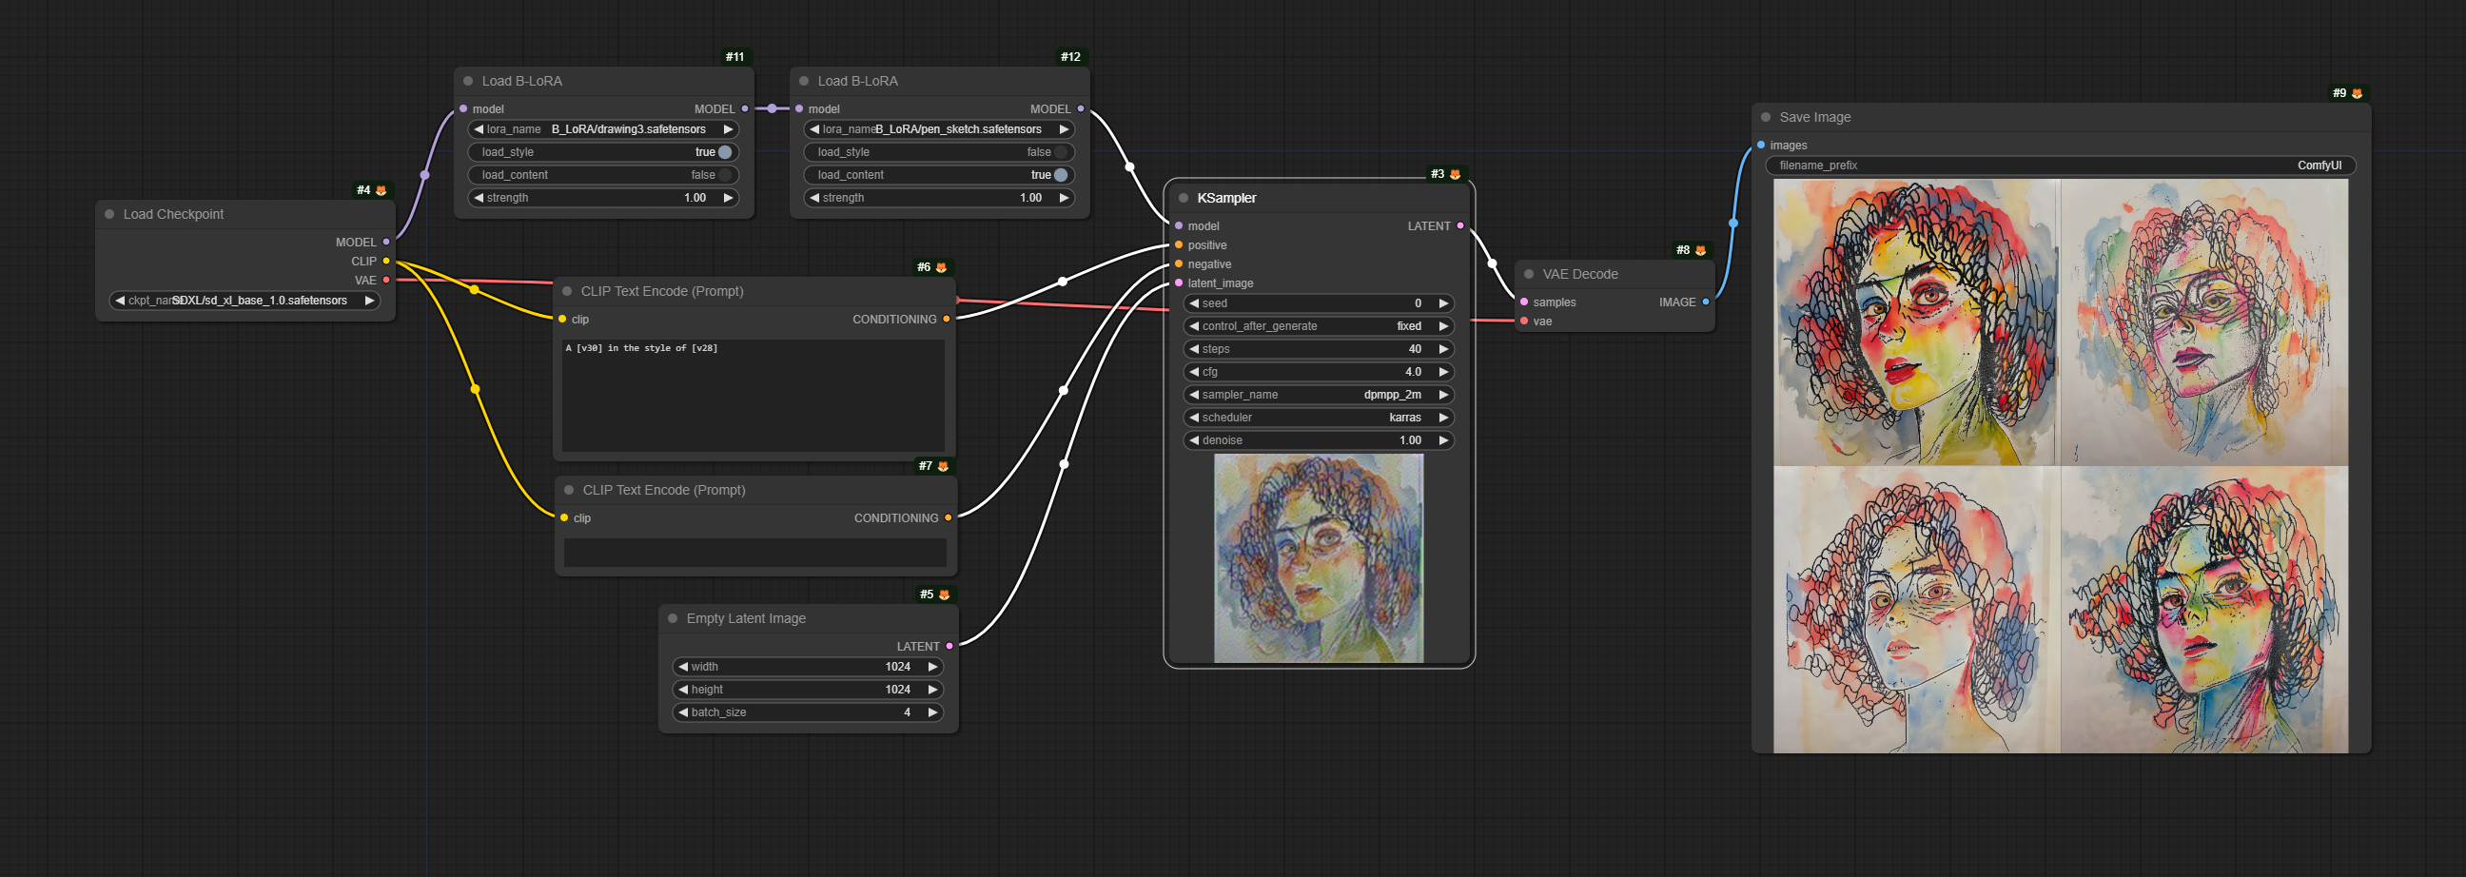The image size is (2466, 877).
Task: Click the Load Checkpoint node title
Action: pos(173,214)
